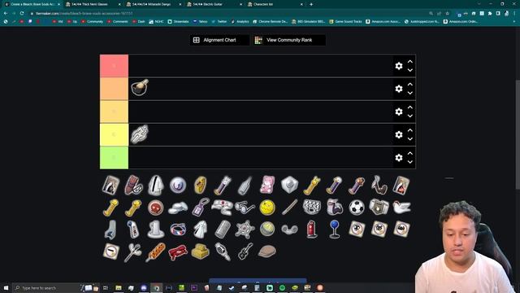520x293 pixels.
Task: Click the yellow tier label swatch
Action: click(114, 134)
